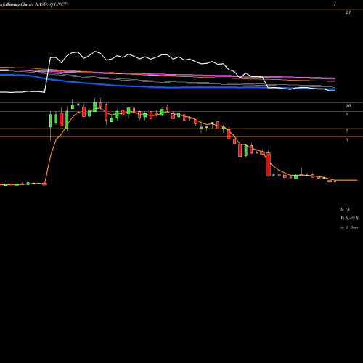The height and width of the screenshot is (363, 363).
Task: Click the 'NASDAQ ONCT' ticker title text
Action: click(x=51, y=4)
